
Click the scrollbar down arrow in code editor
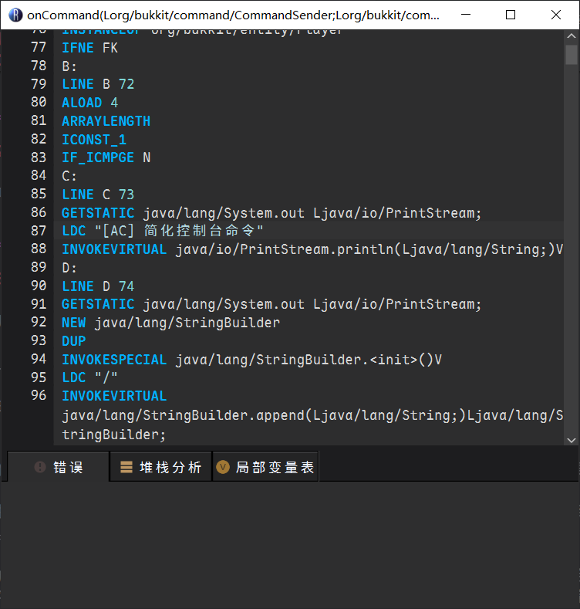point(571,439)
